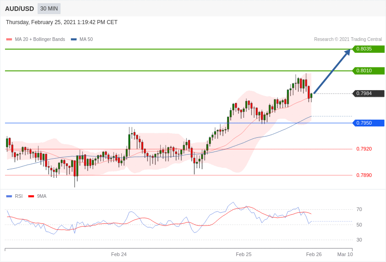
Task: Click the 0.7890 support level label
Action: tap(364, 175)
